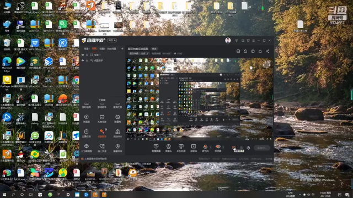
Task: Open settings gear in bottom toolbar
Action: point(248,148)
